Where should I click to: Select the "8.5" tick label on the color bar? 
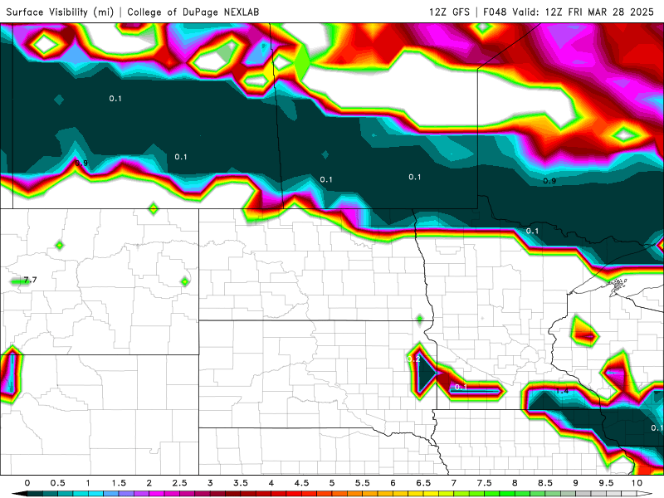(x=545, y=483)
